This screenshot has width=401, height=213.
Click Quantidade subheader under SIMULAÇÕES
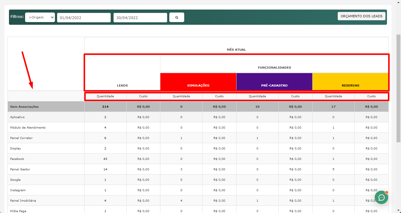[x=181, y=96]
